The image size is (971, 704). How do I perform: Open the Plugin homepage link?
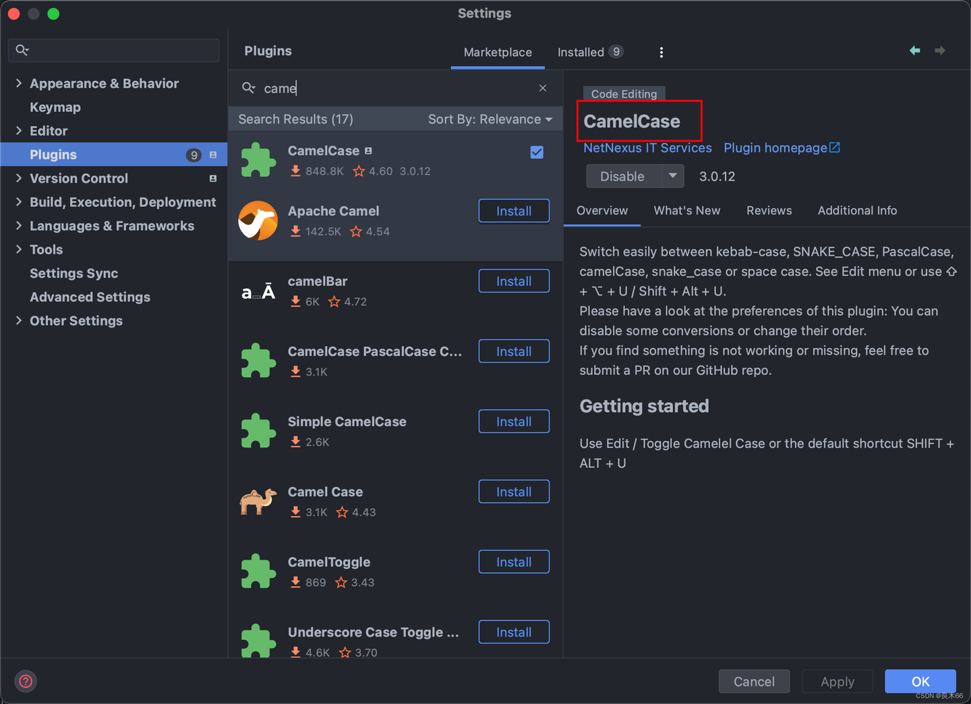782,148
